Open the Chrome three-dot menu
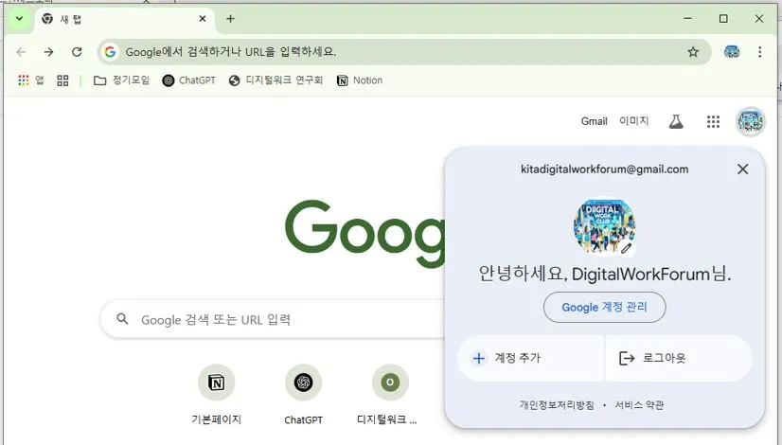The image size is (782, 445). coord(759,52)
